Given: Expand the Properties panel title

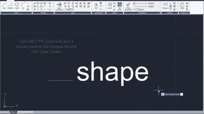Looking at the screenshot, I should [x=142, y=13].
